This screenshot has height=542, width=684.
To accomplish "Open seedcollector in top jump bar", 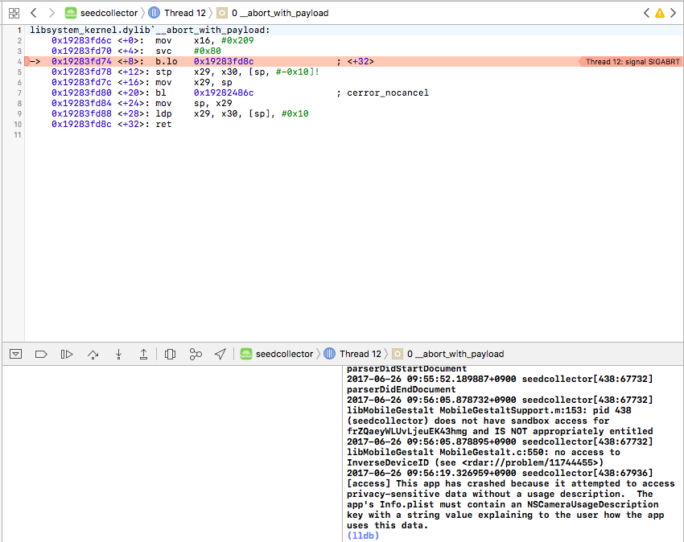I will click(101, 13).
